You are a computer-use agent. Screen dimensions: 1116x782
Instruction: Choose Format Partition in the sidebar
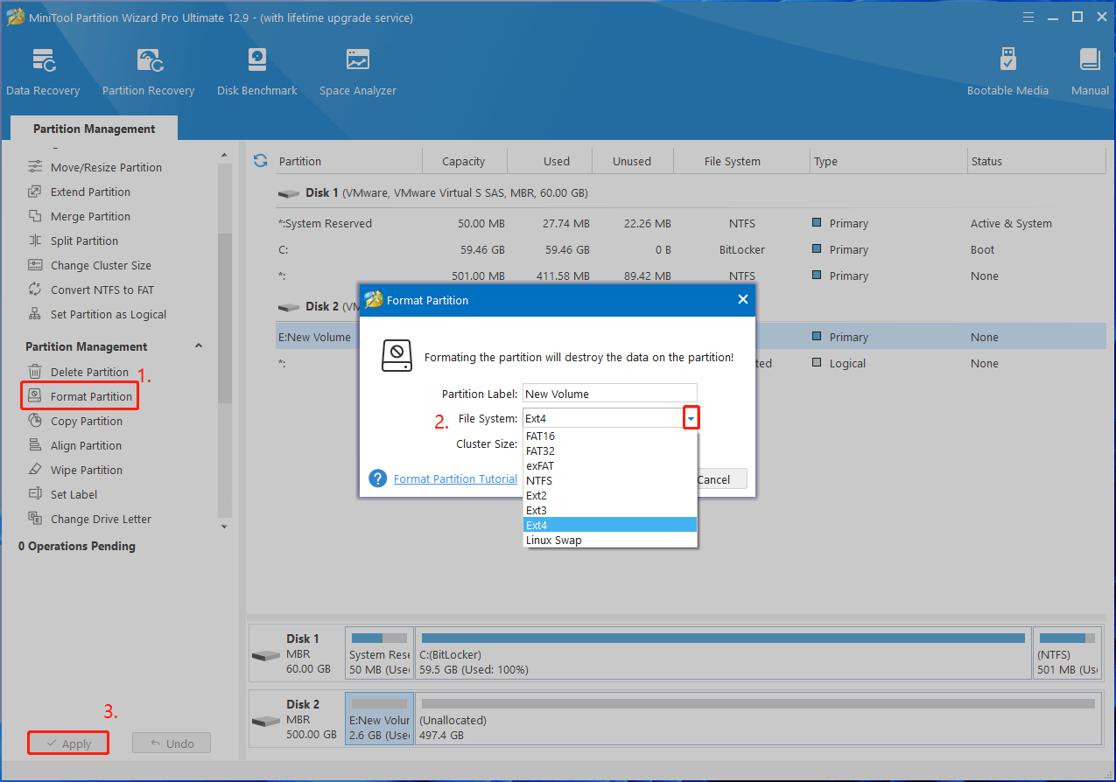[x=91, y=396]
